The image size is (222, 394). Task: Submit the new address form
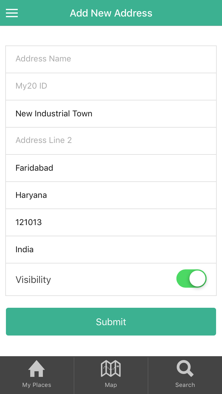pos(111,322)
